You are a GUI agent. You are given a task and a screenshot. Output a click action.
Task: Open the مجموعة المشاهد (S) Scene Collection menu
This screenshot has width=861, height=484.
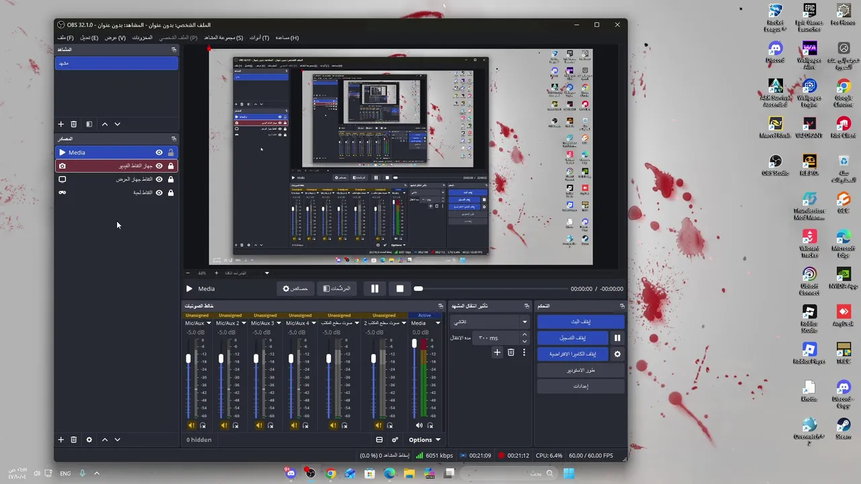coord(223,38)
